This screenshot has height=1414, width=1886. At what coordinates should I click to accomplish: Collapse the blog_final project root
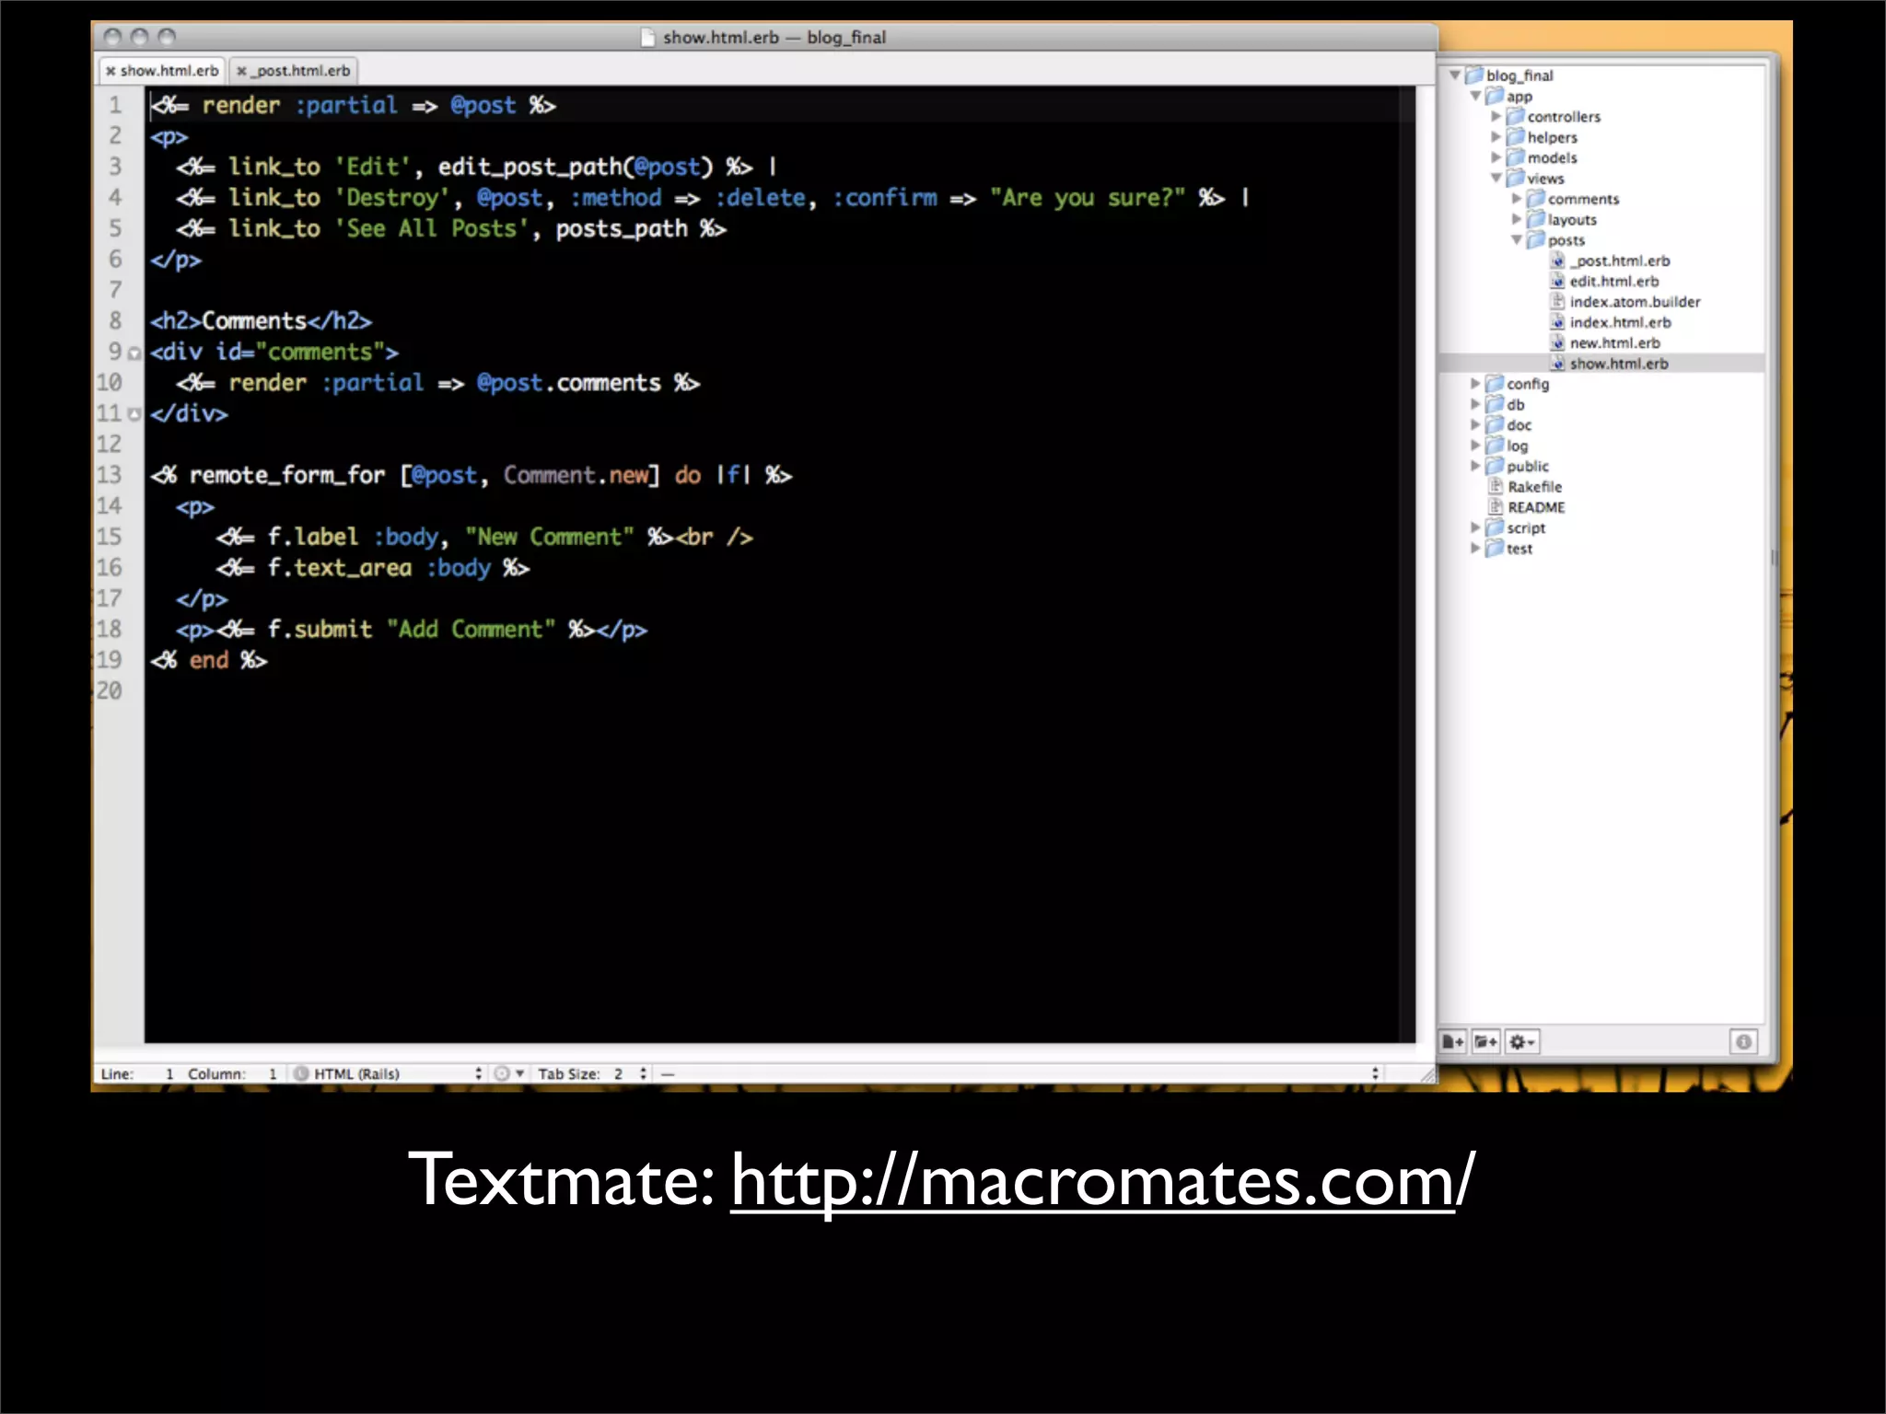click(x=1455, y=75)
